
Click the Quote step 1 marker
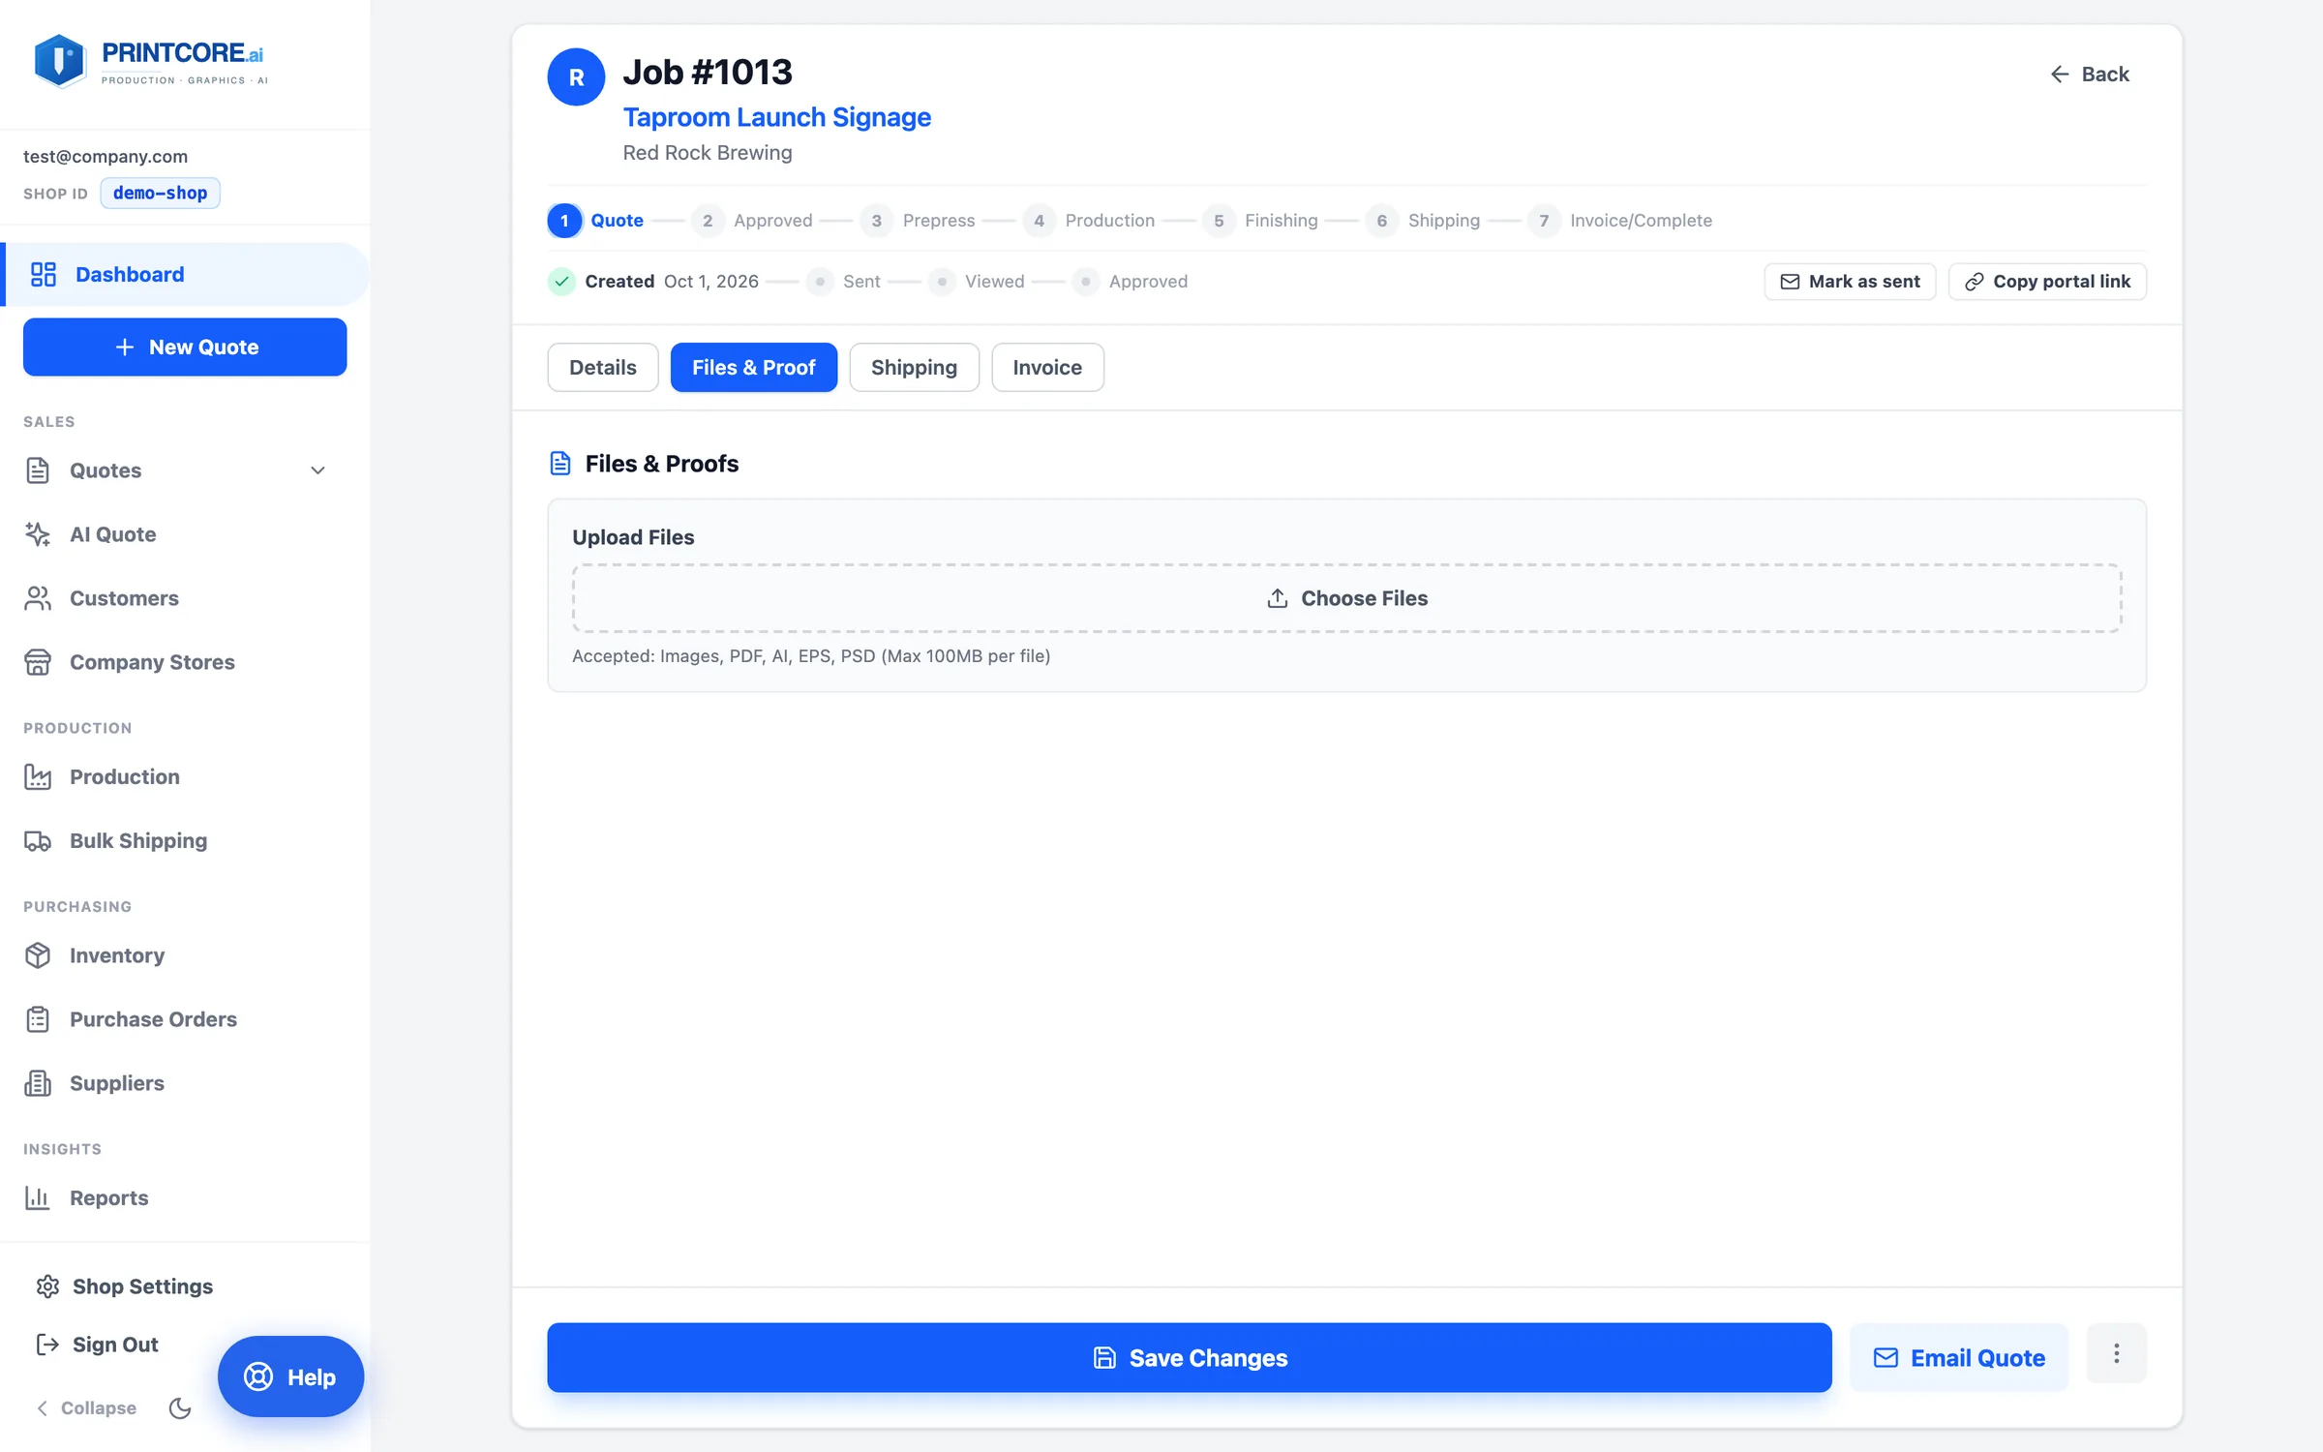point(564,221)
